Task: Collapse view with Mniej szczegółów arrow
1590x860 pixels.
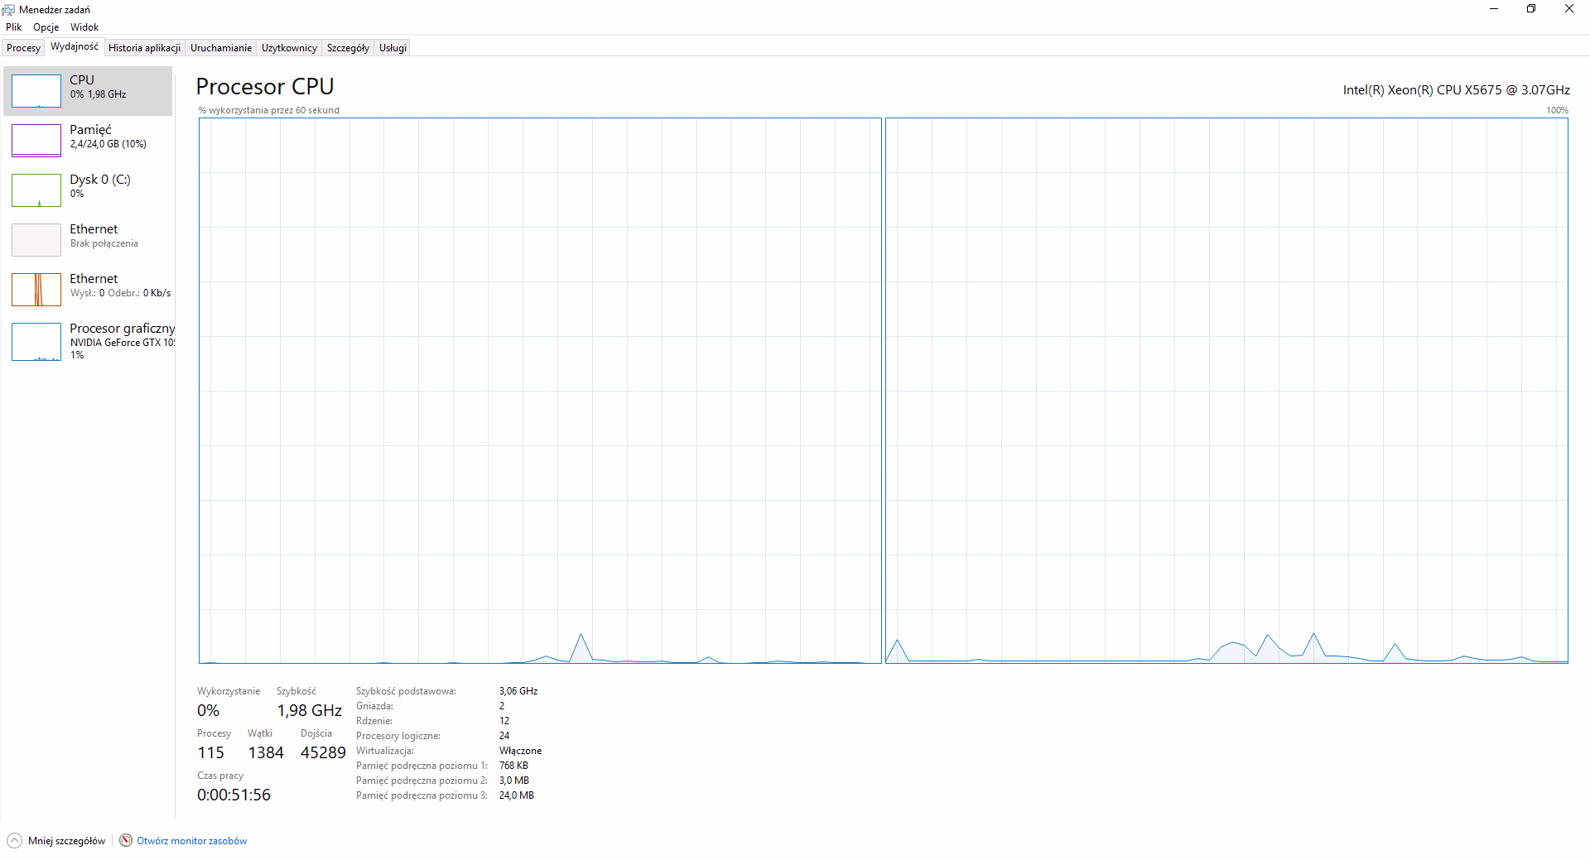Action: click(14, 840)
